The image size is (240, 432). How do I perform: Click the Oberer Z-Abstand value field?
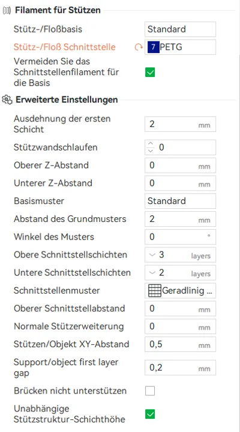pyautogui.click(x=180, y=165)
